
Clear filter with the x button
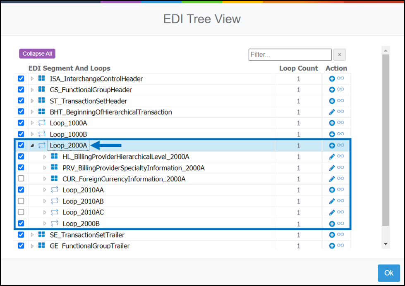coord(339,55)
